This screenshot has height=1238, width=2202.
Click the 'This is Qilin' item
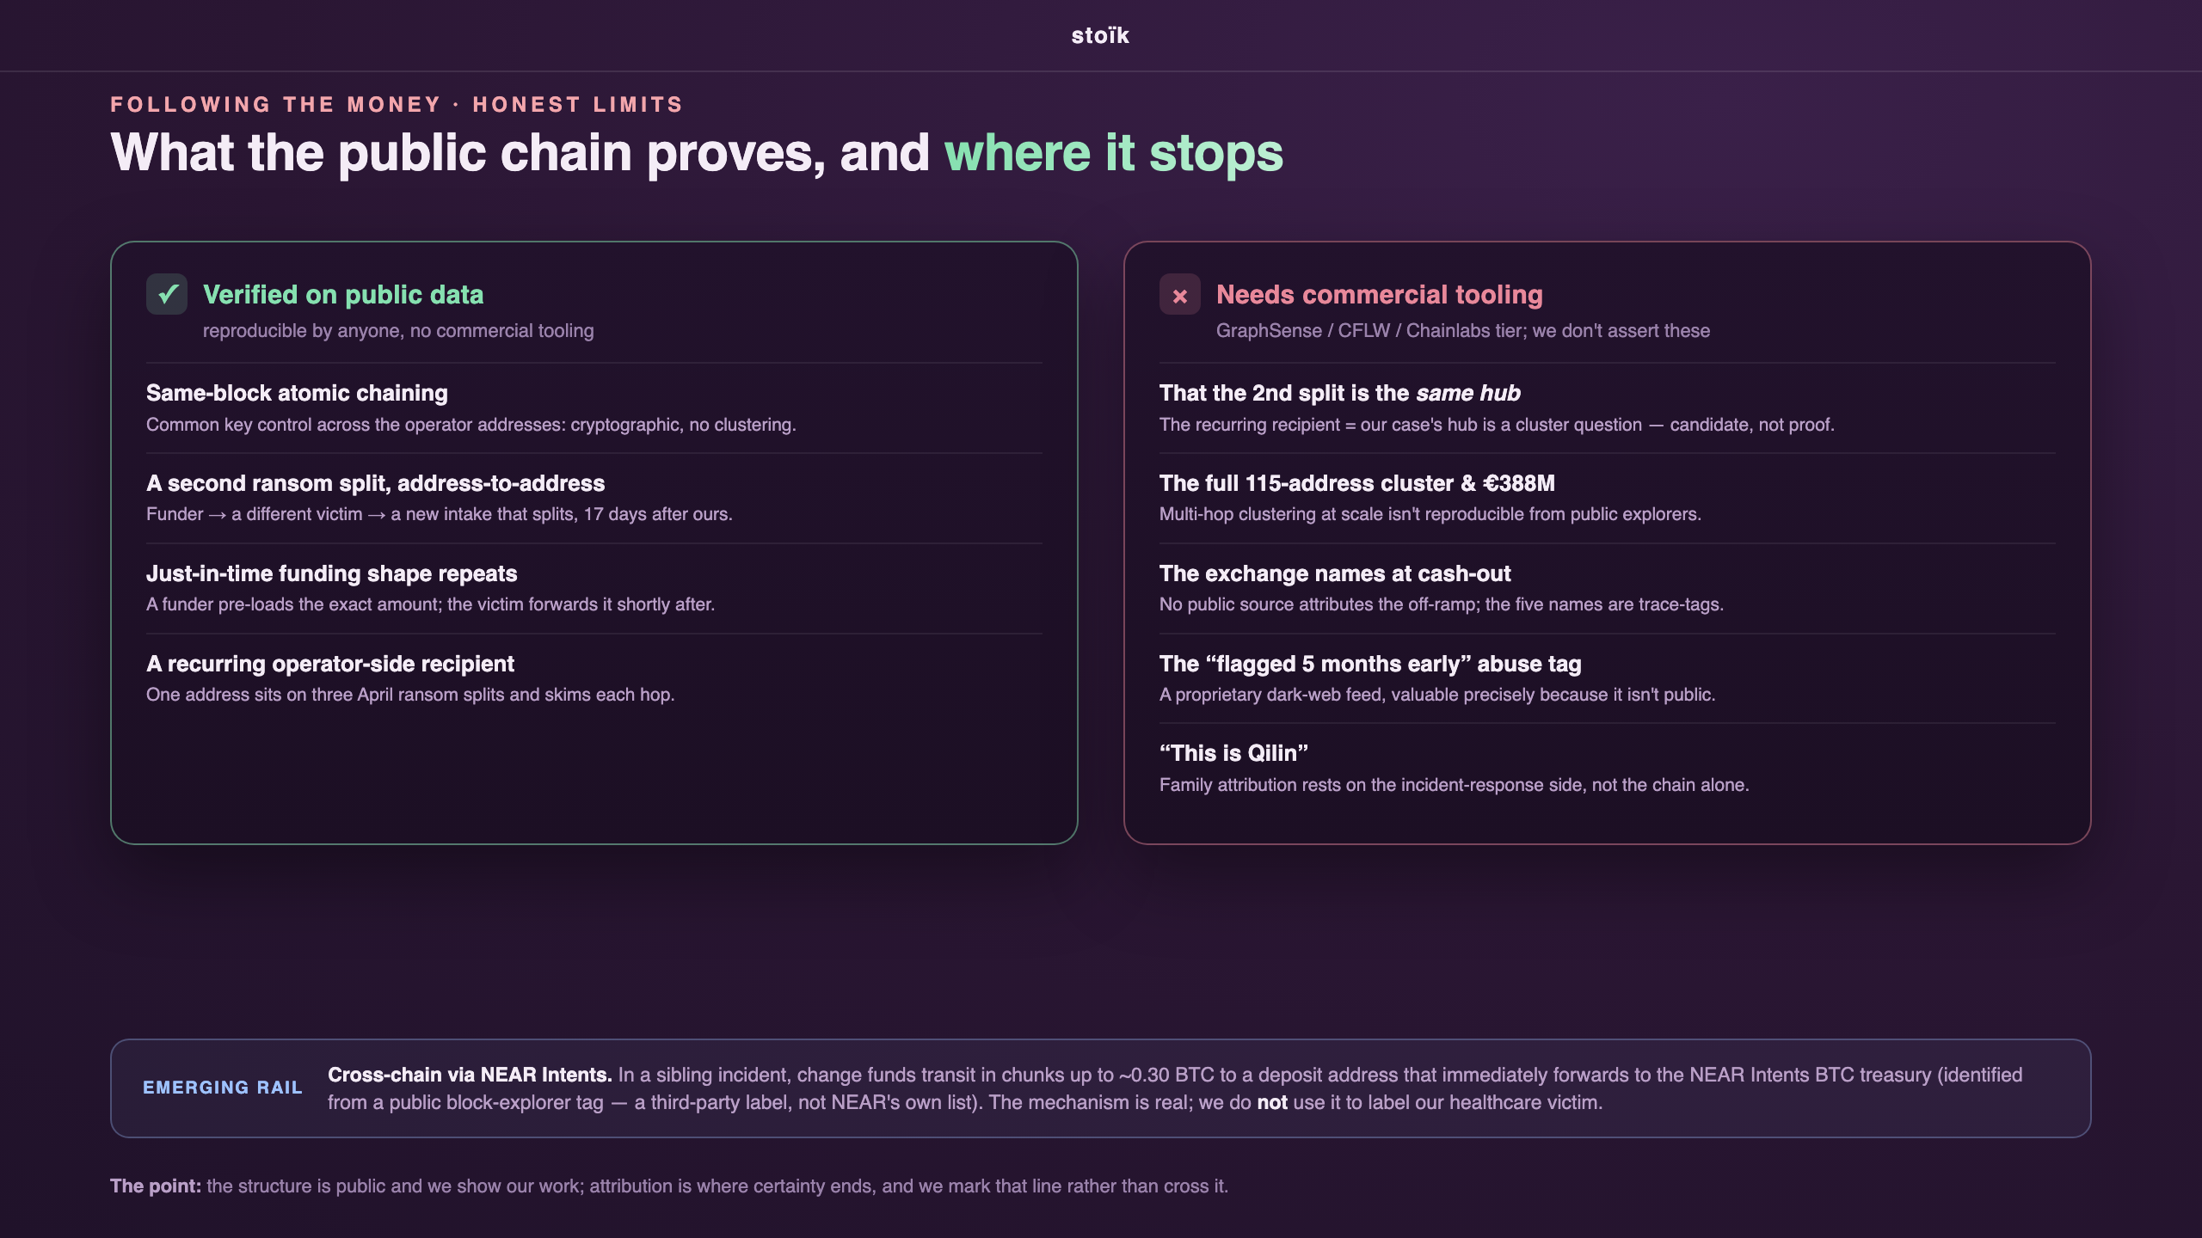(x=1608, y=768)
